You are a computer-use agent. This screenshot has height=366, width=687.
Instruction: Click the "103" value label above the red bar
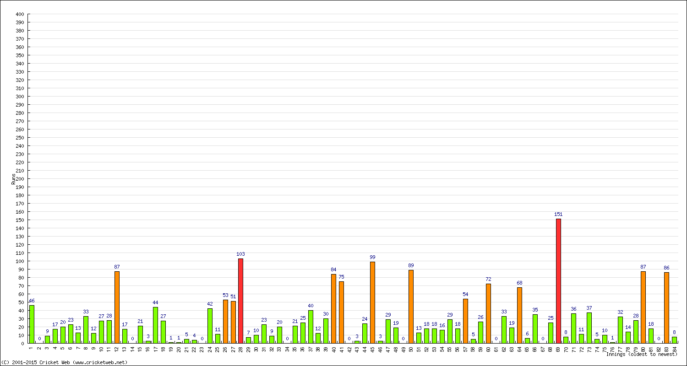click(x=240, y=254)
